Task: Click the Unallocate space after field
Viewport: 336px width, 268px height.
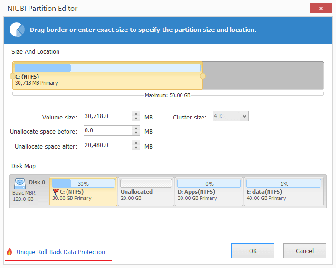Action: pos(108,145)
